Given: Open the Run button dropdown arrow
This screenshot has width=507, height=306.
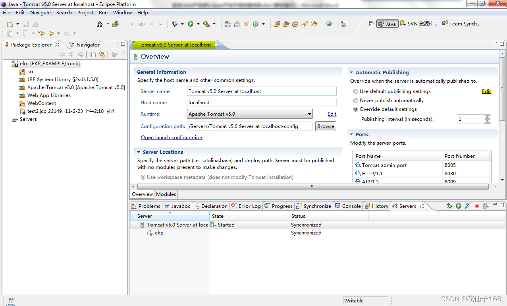Looking at the screenshot, I should [198, 24].
